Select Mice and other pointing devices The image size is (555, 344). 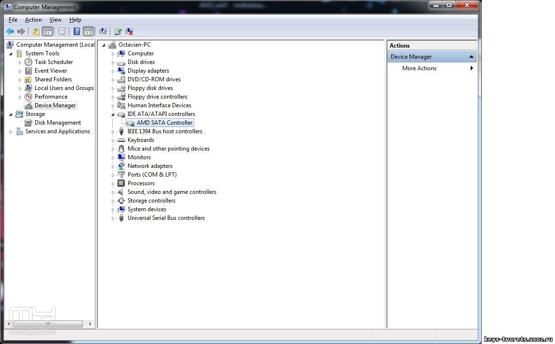pyautogui.click(x=169, y=149)
